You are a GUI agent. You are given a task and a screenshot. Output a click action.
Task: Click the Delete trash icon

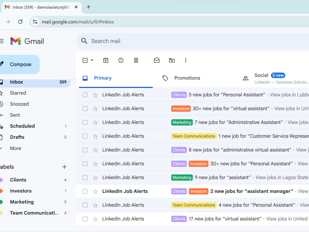136,60
